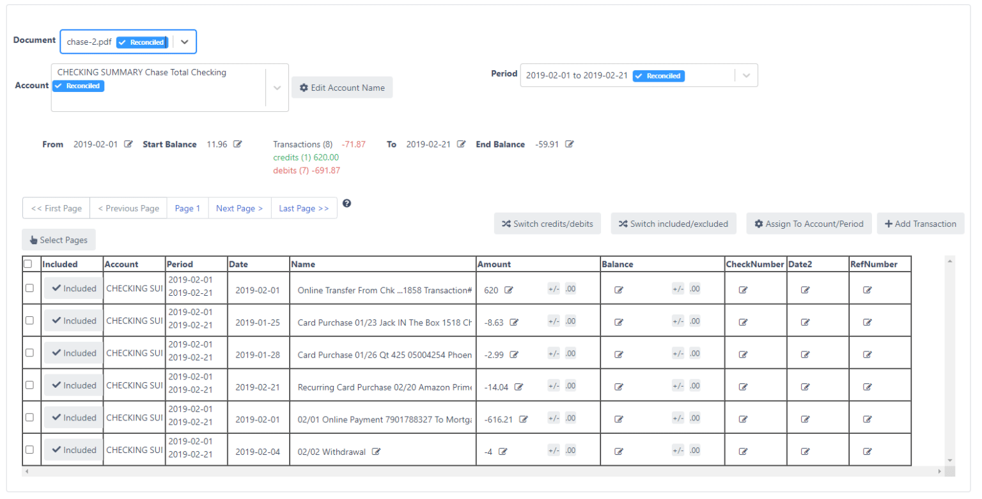
Task: Expand the Chase Total Checking account selector
Action: 278,88
